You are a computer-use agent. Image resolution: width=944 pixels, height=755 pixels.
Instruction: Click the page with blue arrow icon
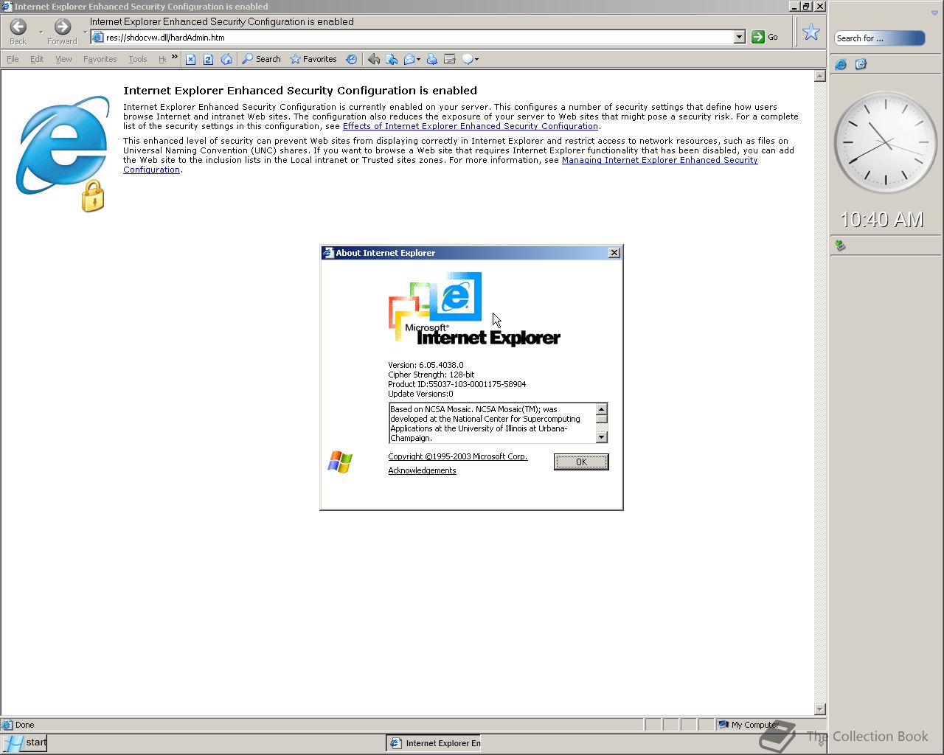coord(392,59)
